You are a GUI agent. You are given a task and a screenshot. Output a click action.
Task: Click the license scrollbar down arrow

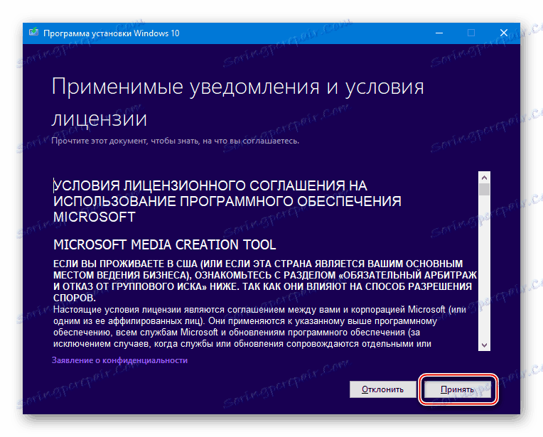(484, 345)
